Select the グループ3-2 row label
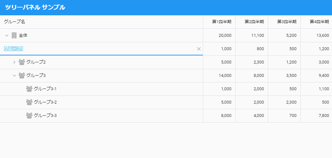The height and width of the screenshot is (158, 332). pyautogui.click(x=45, y=102)
